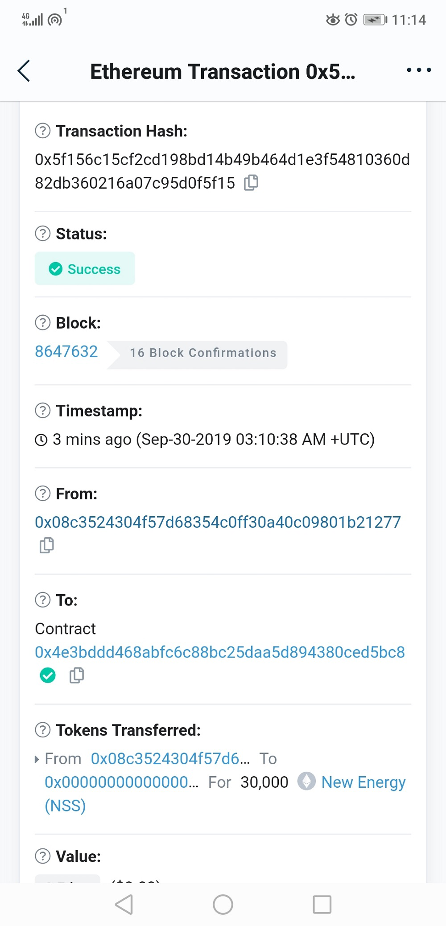This screenshot has width=446, height=926.
Task: Tap the back arrow in header
Action: 24,71
